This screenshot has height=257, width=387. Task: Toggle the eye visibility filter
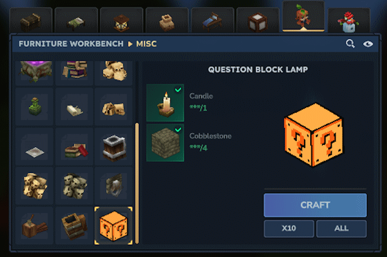pyautogui.click(x=368, y=44)
